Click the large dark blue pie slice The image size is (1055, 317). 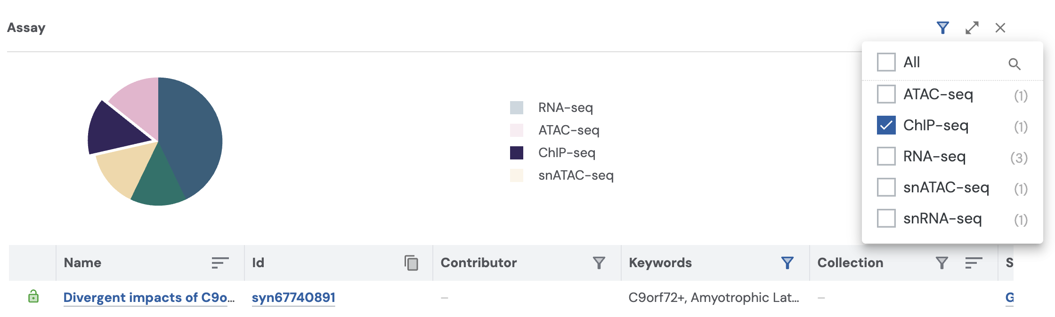click(x=193, y=136)
